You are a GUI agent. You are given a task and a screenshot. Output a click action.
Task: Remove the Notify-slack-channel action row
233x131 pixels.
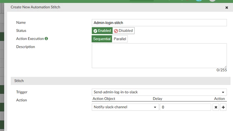click(216, 107)
